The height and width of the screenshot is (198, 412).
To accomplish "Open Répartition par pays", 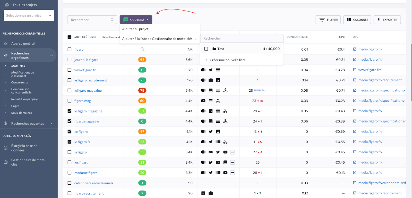I will 25,99.
